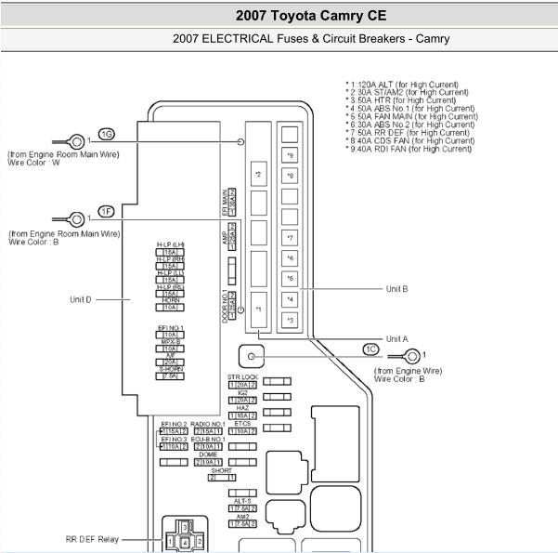Click the ELECTRICAL Fuses & Circuit Breakers subtitle

pyautogui.click(x=311, y=38)
